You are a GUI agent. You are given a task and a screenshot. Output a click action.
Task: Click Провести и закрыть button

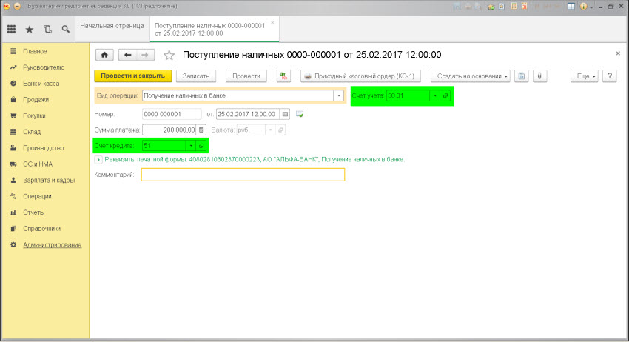[x=133, y=76]
